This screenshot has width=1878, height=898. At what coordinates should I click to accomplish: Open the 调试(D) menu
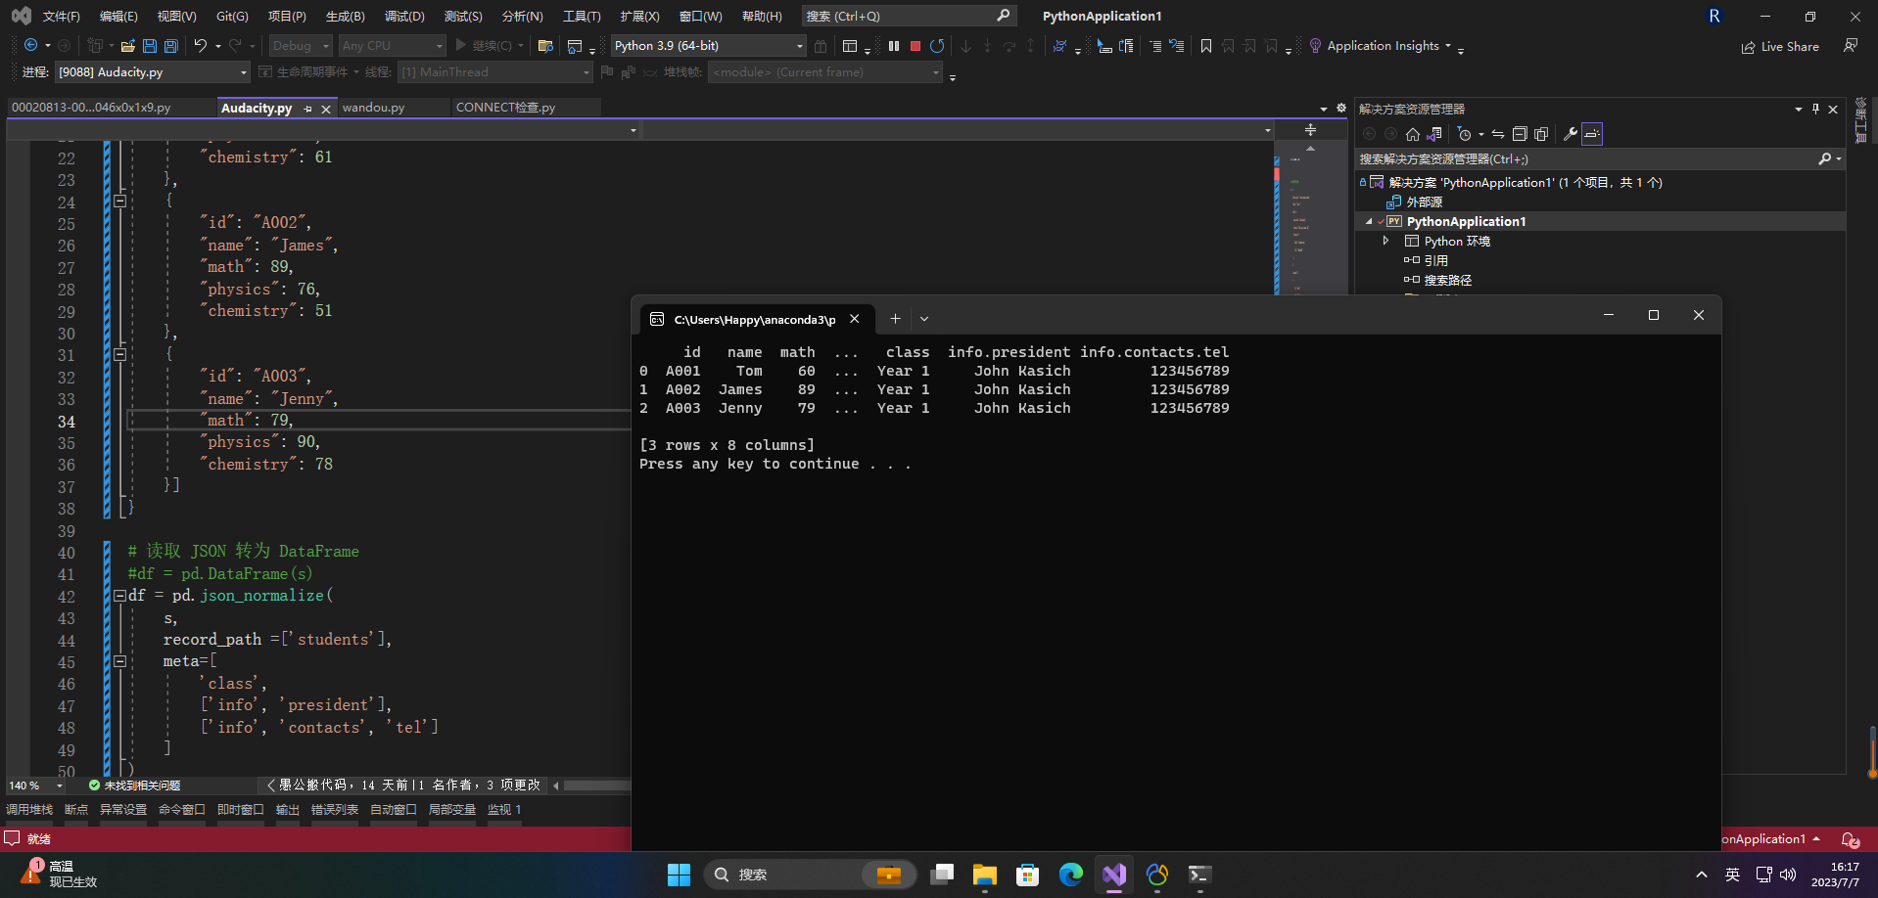(x=404, y=16)
